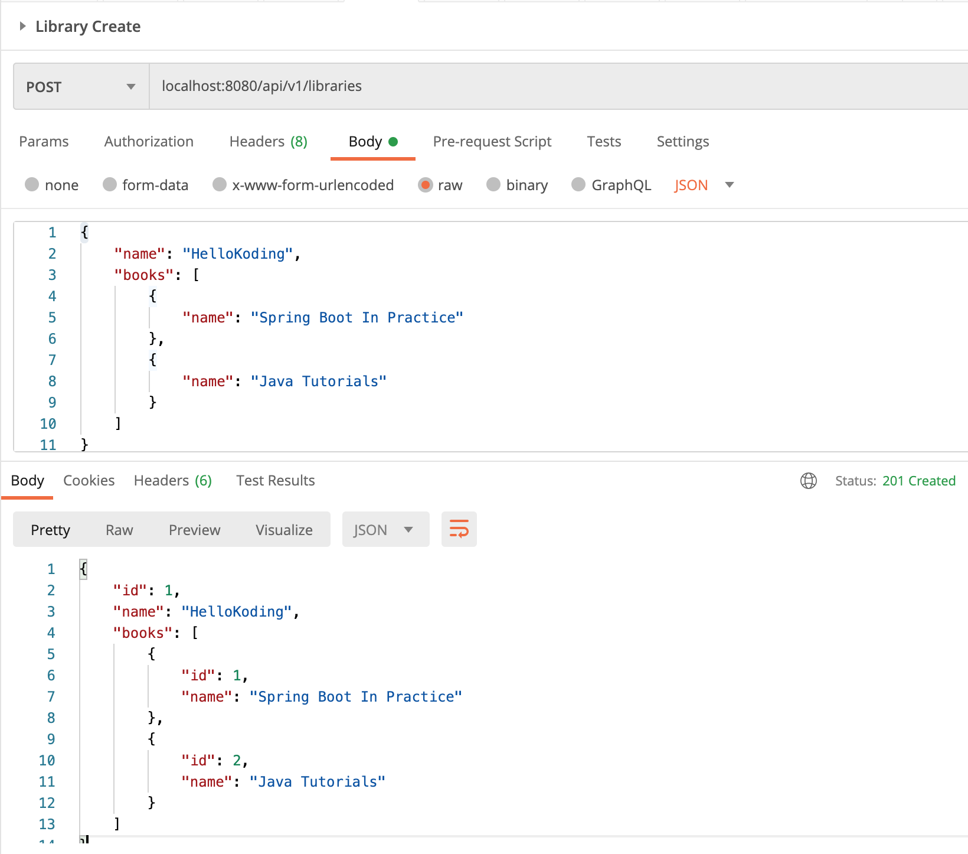Switch to the Tests tab
Screen dimensions: 968x854
pos(604,141)
